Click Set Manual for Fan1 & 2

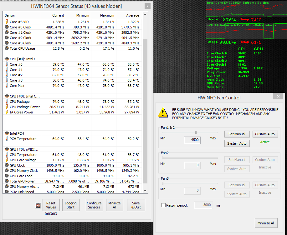[237, 134]
